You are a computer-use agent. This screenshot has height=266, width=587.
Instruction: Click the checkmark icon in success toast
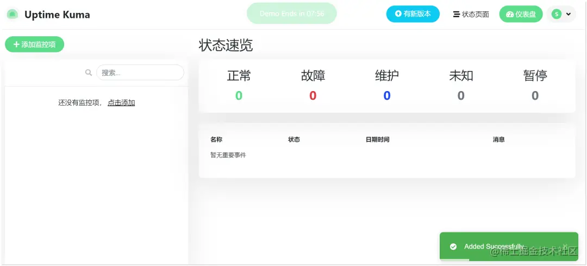coord(453,246)
